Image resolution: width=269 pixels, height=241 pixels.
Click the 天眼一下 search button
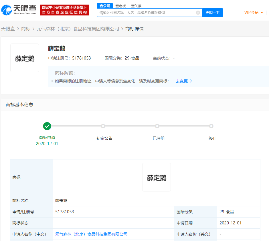213,13
